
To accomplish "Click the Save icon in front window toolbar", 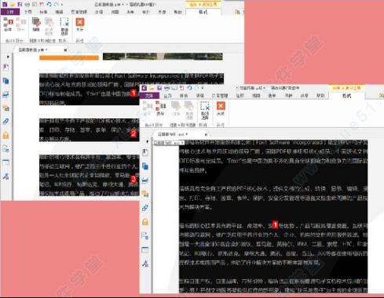I will click(159, 88).
